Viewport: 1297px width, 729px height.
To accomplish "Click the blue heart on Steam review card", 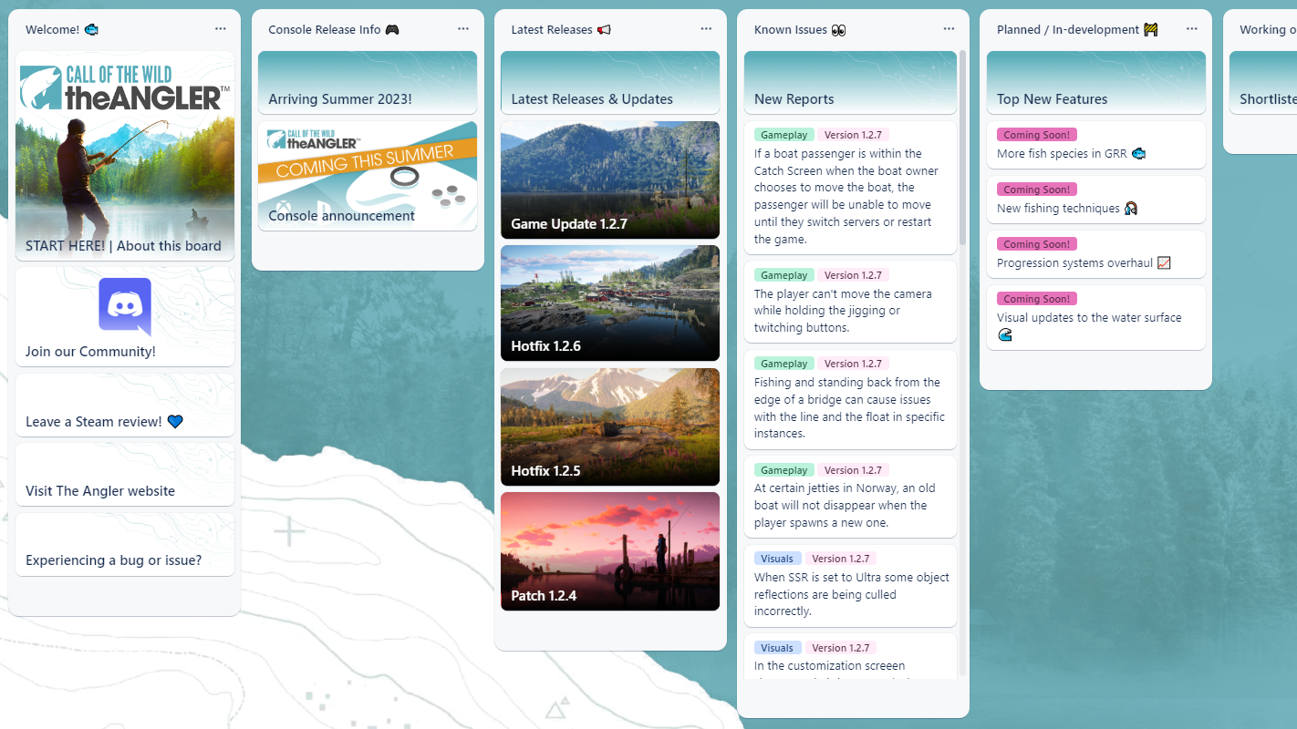I will pyautogui.click(x=175, y=422).
